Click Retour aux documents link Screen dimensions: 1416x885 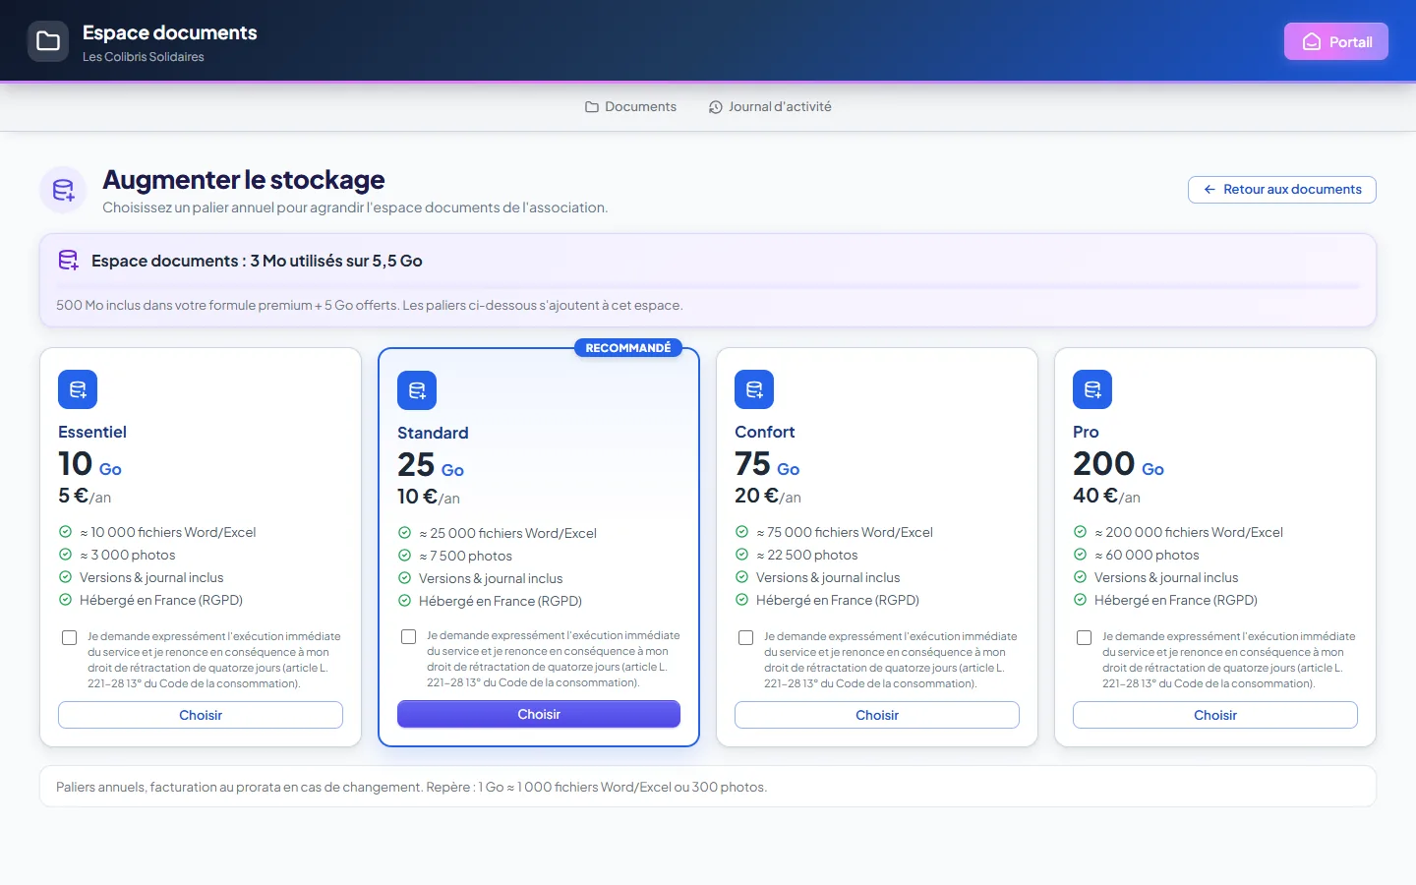(1282, 189)
